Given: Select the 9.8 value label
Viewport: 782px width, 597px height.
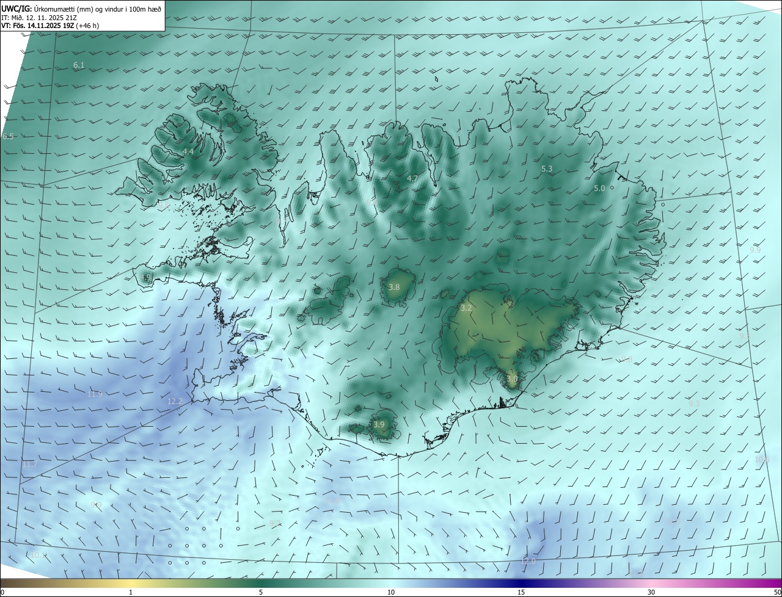Looking at the screenshot, I should pos(627,360).
